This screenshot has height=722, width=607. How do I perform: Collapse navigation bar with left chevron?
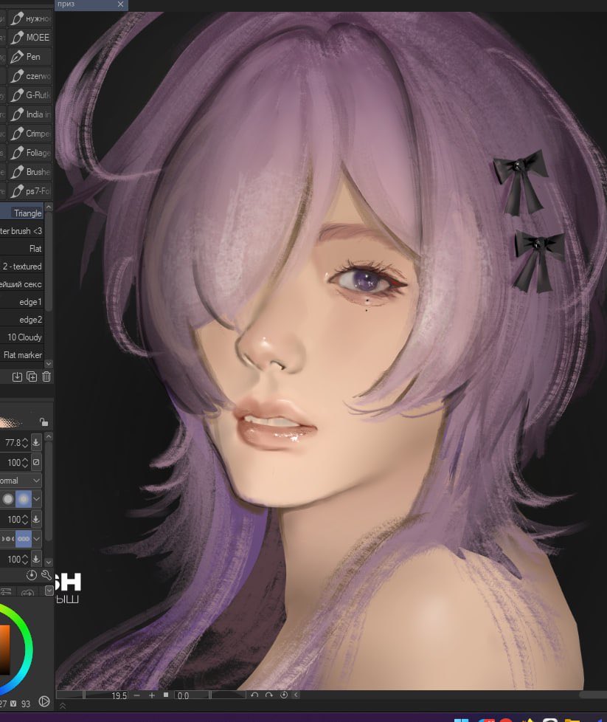296,695
